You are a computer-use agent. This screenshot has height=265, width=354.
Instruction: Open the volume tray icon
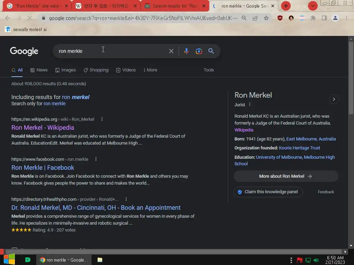click(x=316, y=260)
